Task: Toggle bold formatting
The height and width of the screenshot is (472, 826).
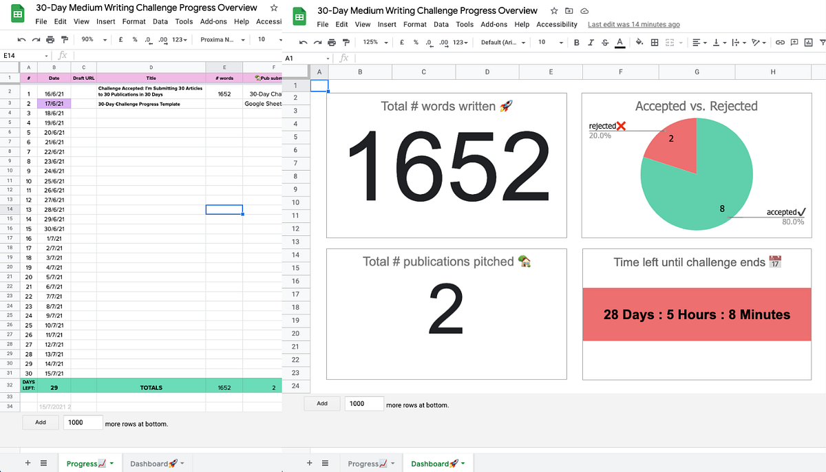Action: point(576,43)
